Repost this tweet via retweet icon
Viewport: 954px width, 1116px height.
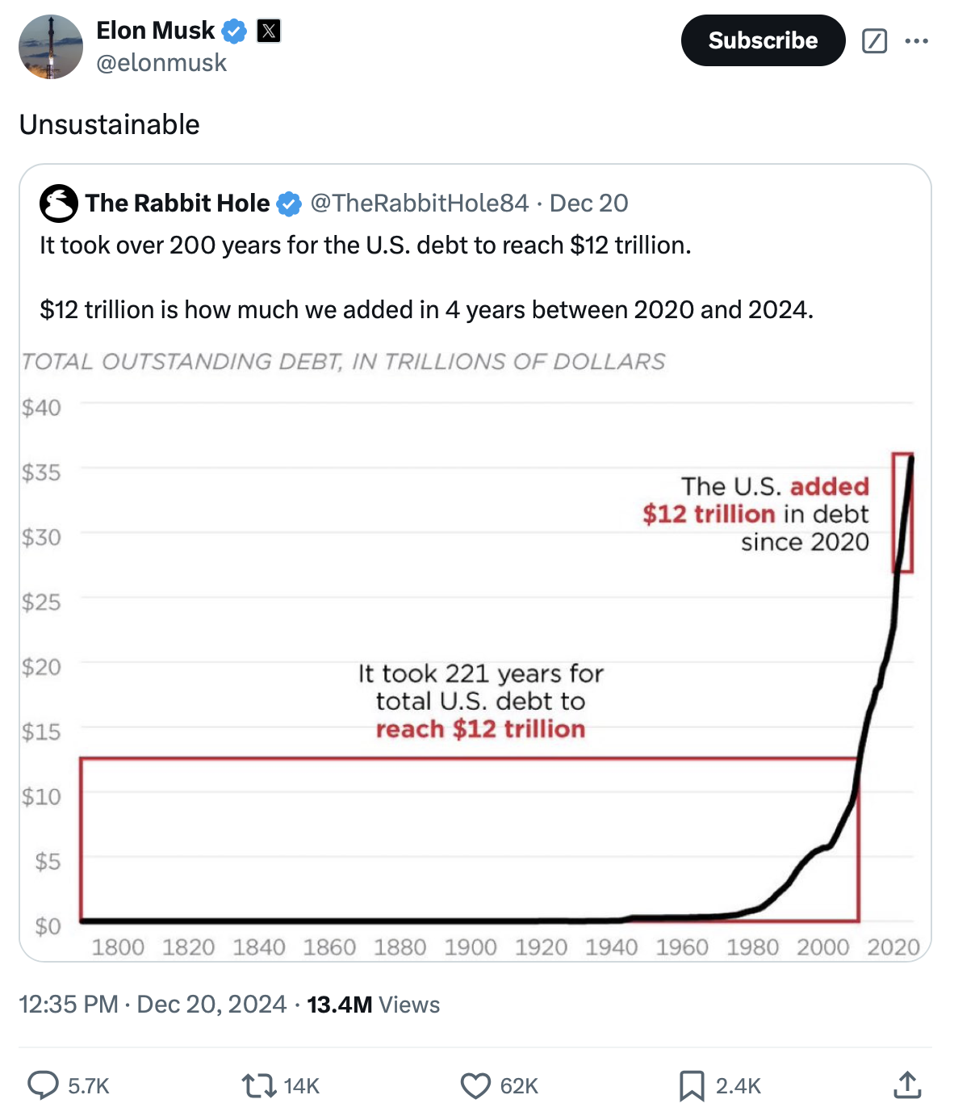(259, 1085)
